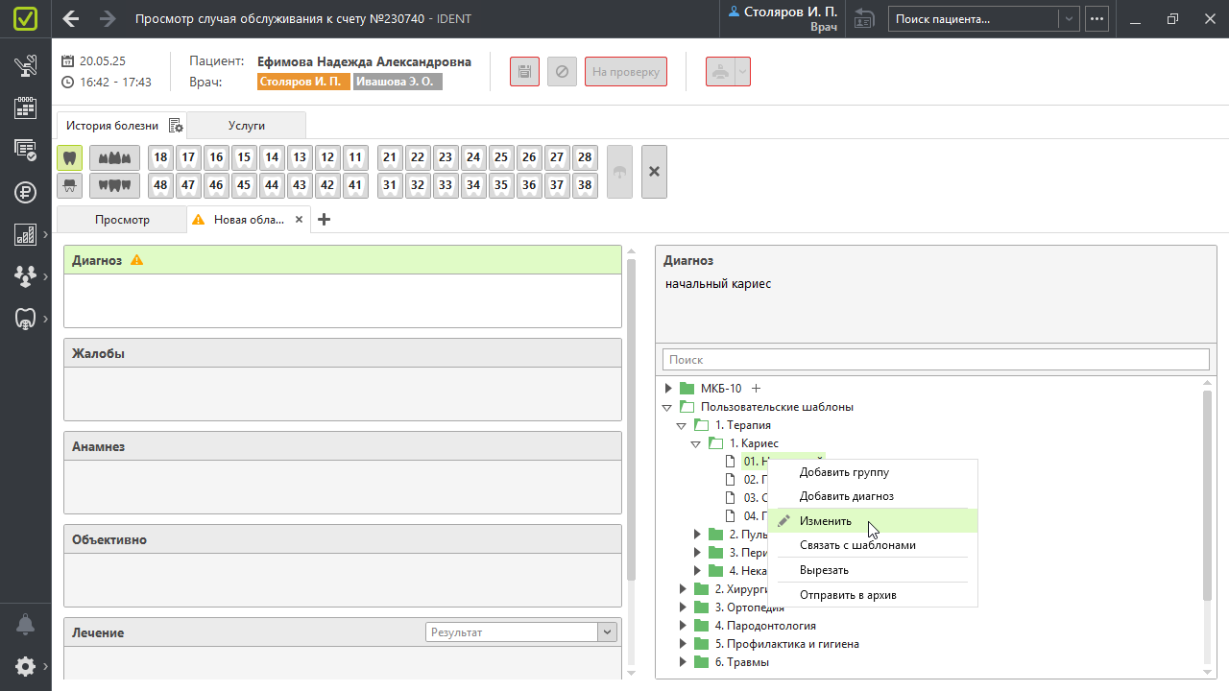Clear tooth selection with X button
1229x691 pixels.
654,172
